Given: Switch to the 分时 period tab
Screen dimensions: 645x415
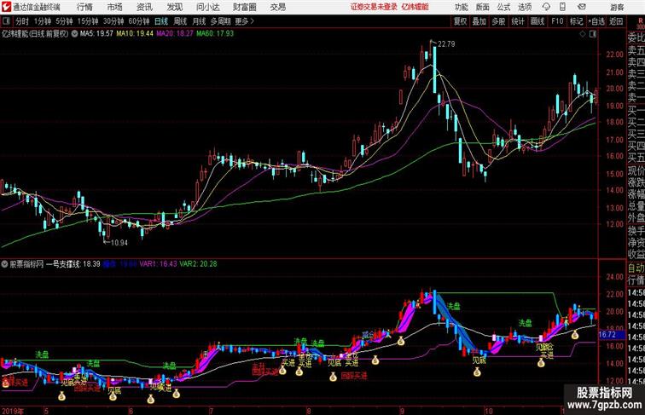Looking at the screenshot, I should pos(22,21).
